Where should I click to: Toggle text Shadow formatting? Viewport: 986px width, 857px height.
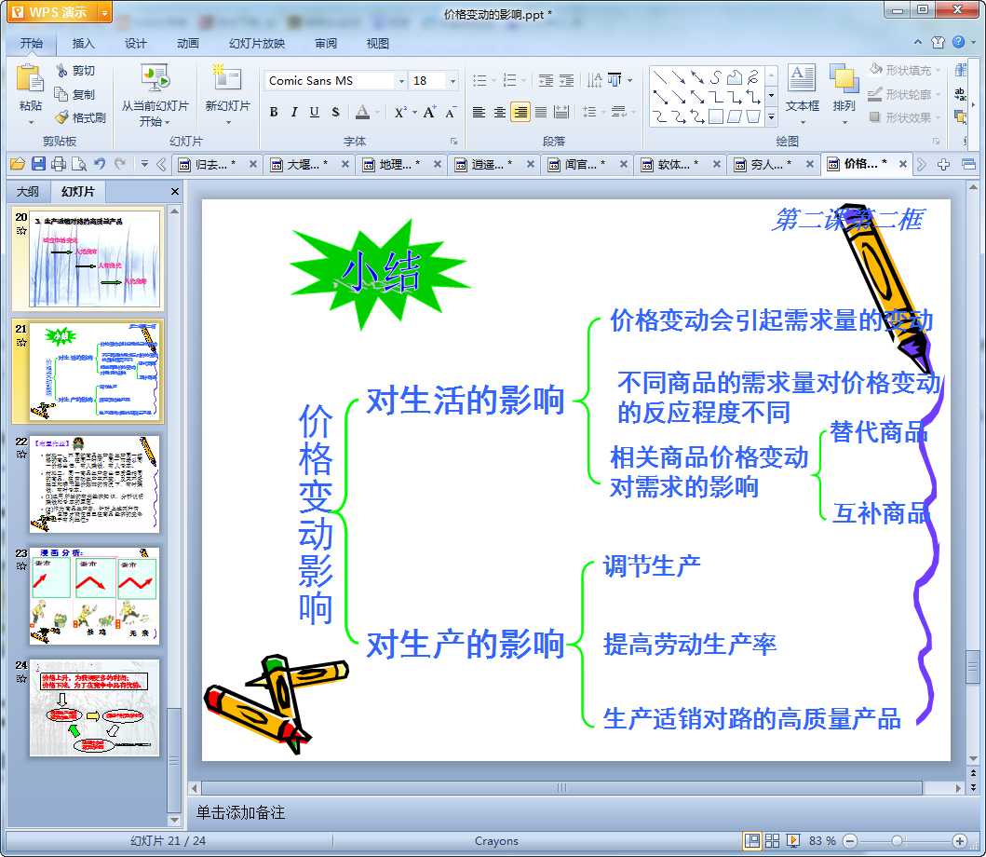tap(335, 112)
